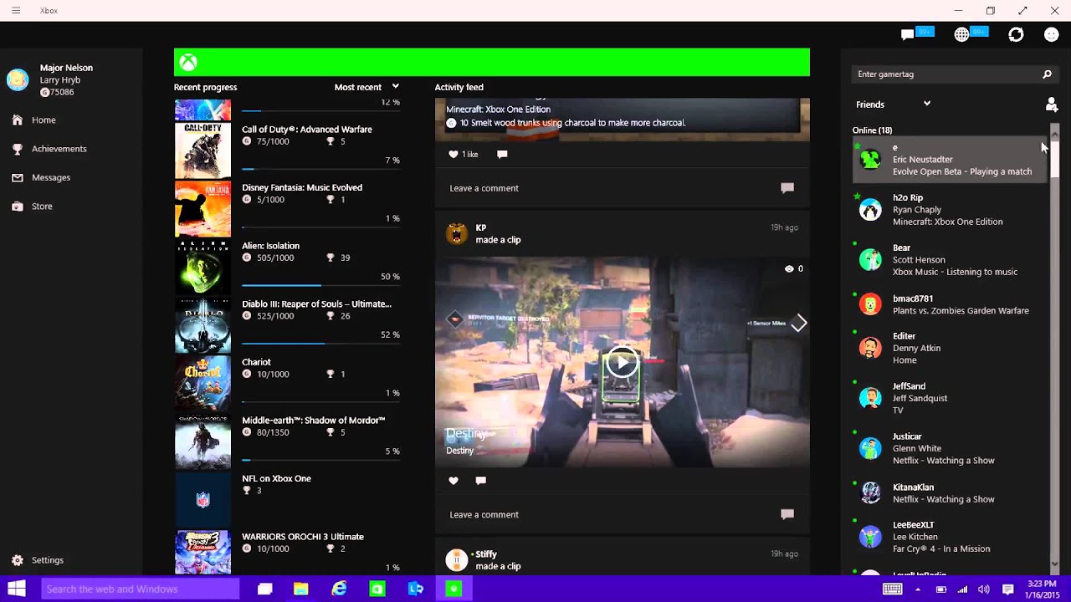This screenshot has width=1071, height=602.
Task: Open the globe notifications icon in top bar
Action: [x=961, y=34]
